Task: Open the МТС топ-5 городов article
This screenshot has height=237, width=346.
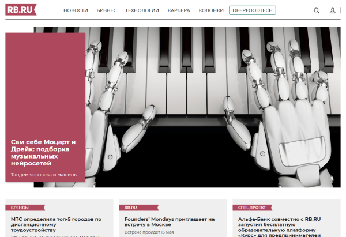Action: tap(56, 224)
